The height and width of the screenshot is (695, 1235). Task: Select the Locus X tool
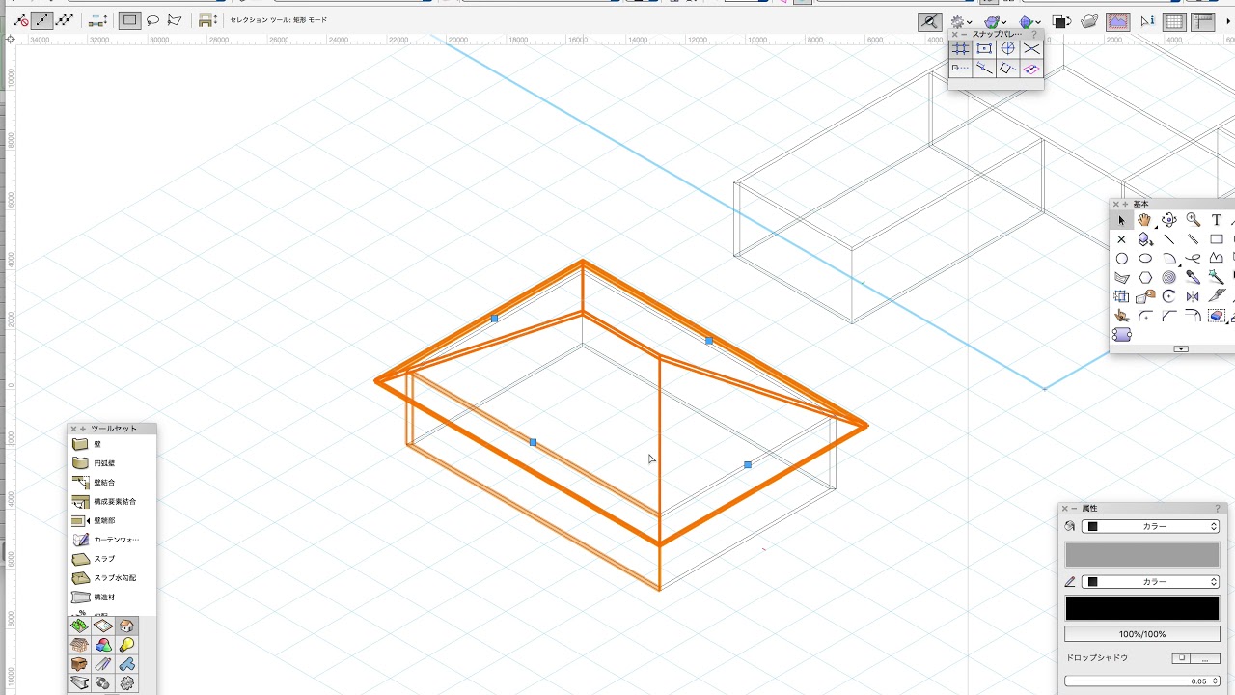(1121, 239)
